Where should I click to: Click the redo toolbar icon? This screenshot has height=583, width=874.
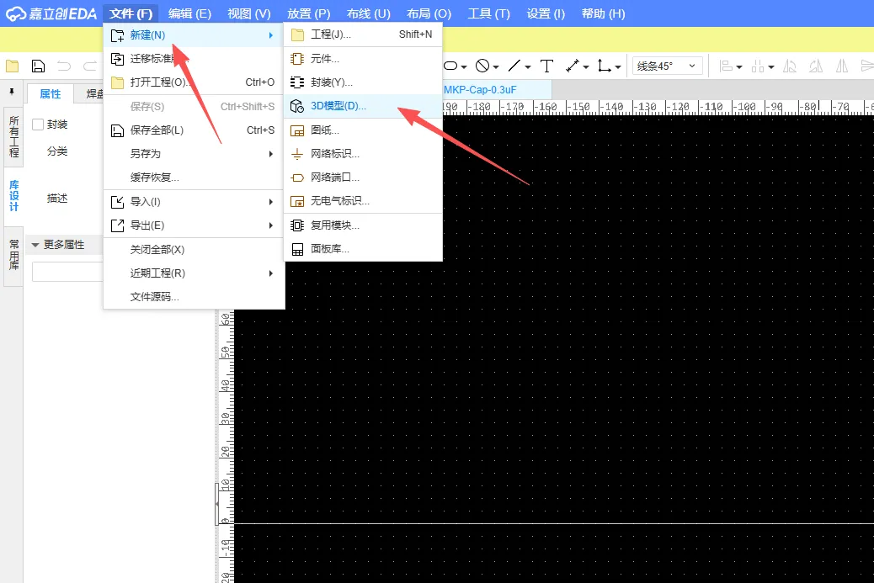click(90, 66)
